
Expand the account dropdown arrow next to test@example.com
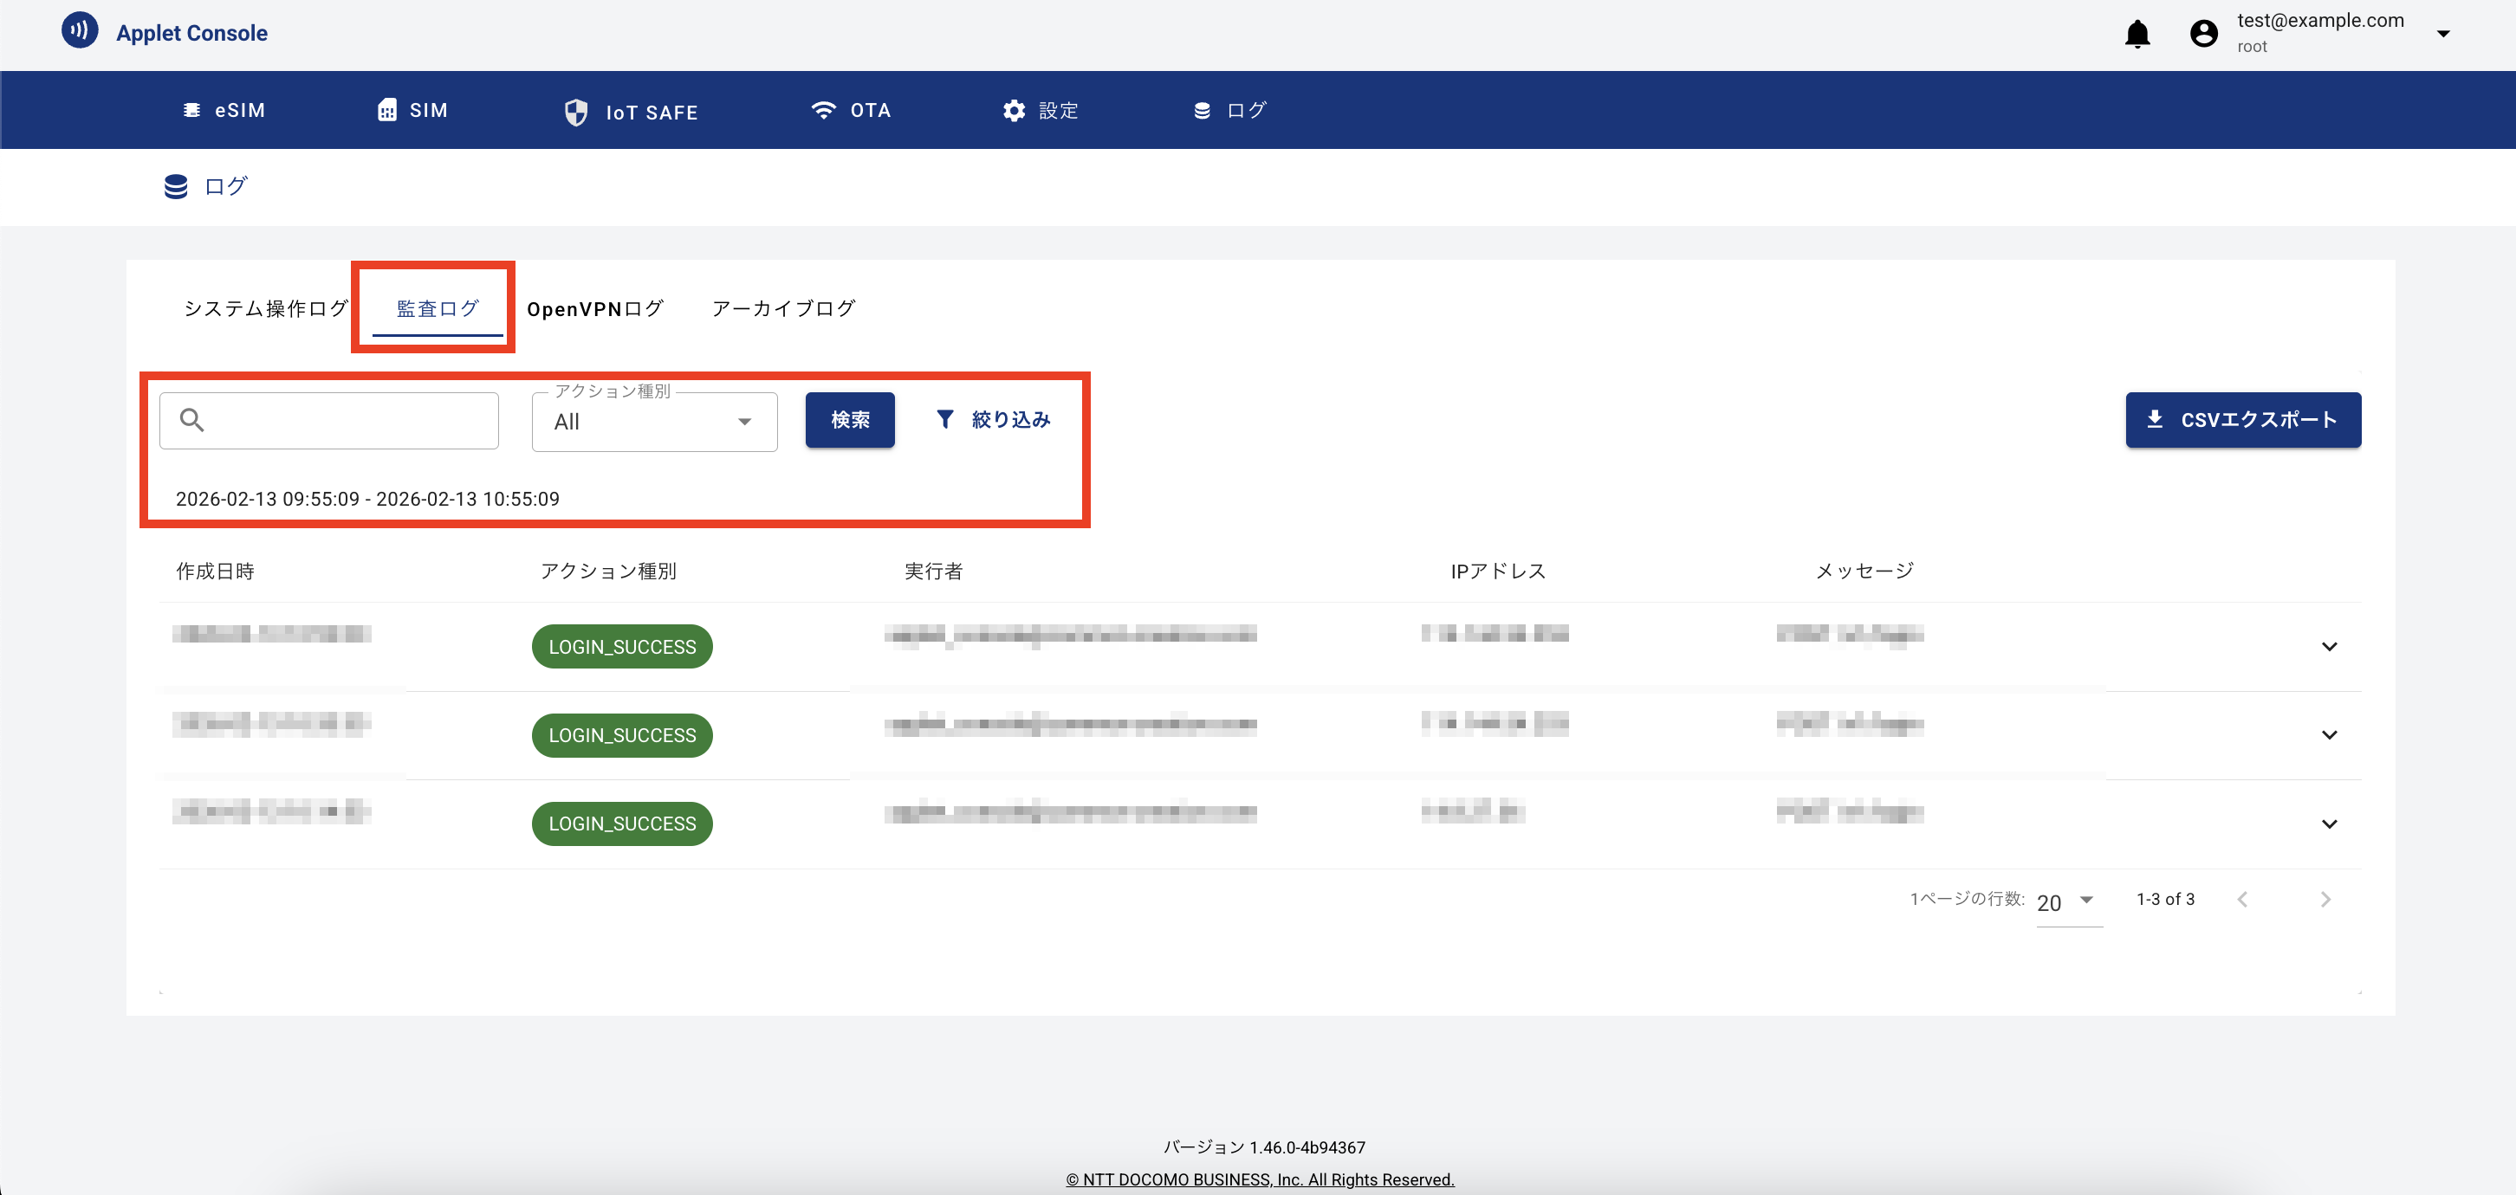coord(2442,34)
